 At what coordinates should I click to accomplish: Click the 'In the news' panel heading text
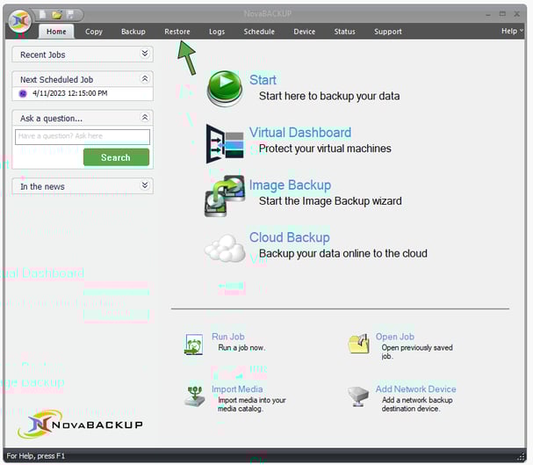point(42,186)
